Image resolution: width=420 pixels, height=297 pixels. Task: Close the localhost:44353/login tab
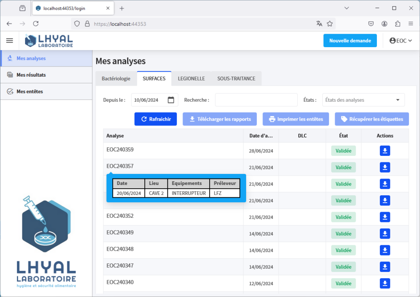pyautogui.click(x=108, y=8)
